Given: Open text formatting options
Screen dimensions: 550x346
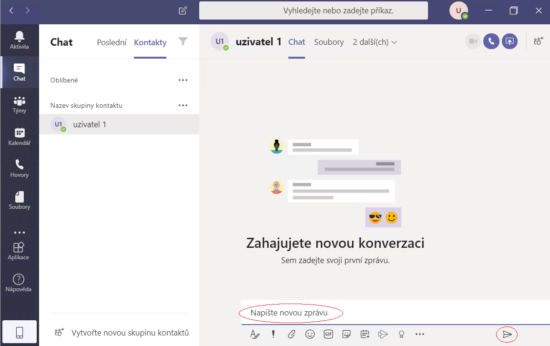Looking at the screenshot, I should point(255,335).
